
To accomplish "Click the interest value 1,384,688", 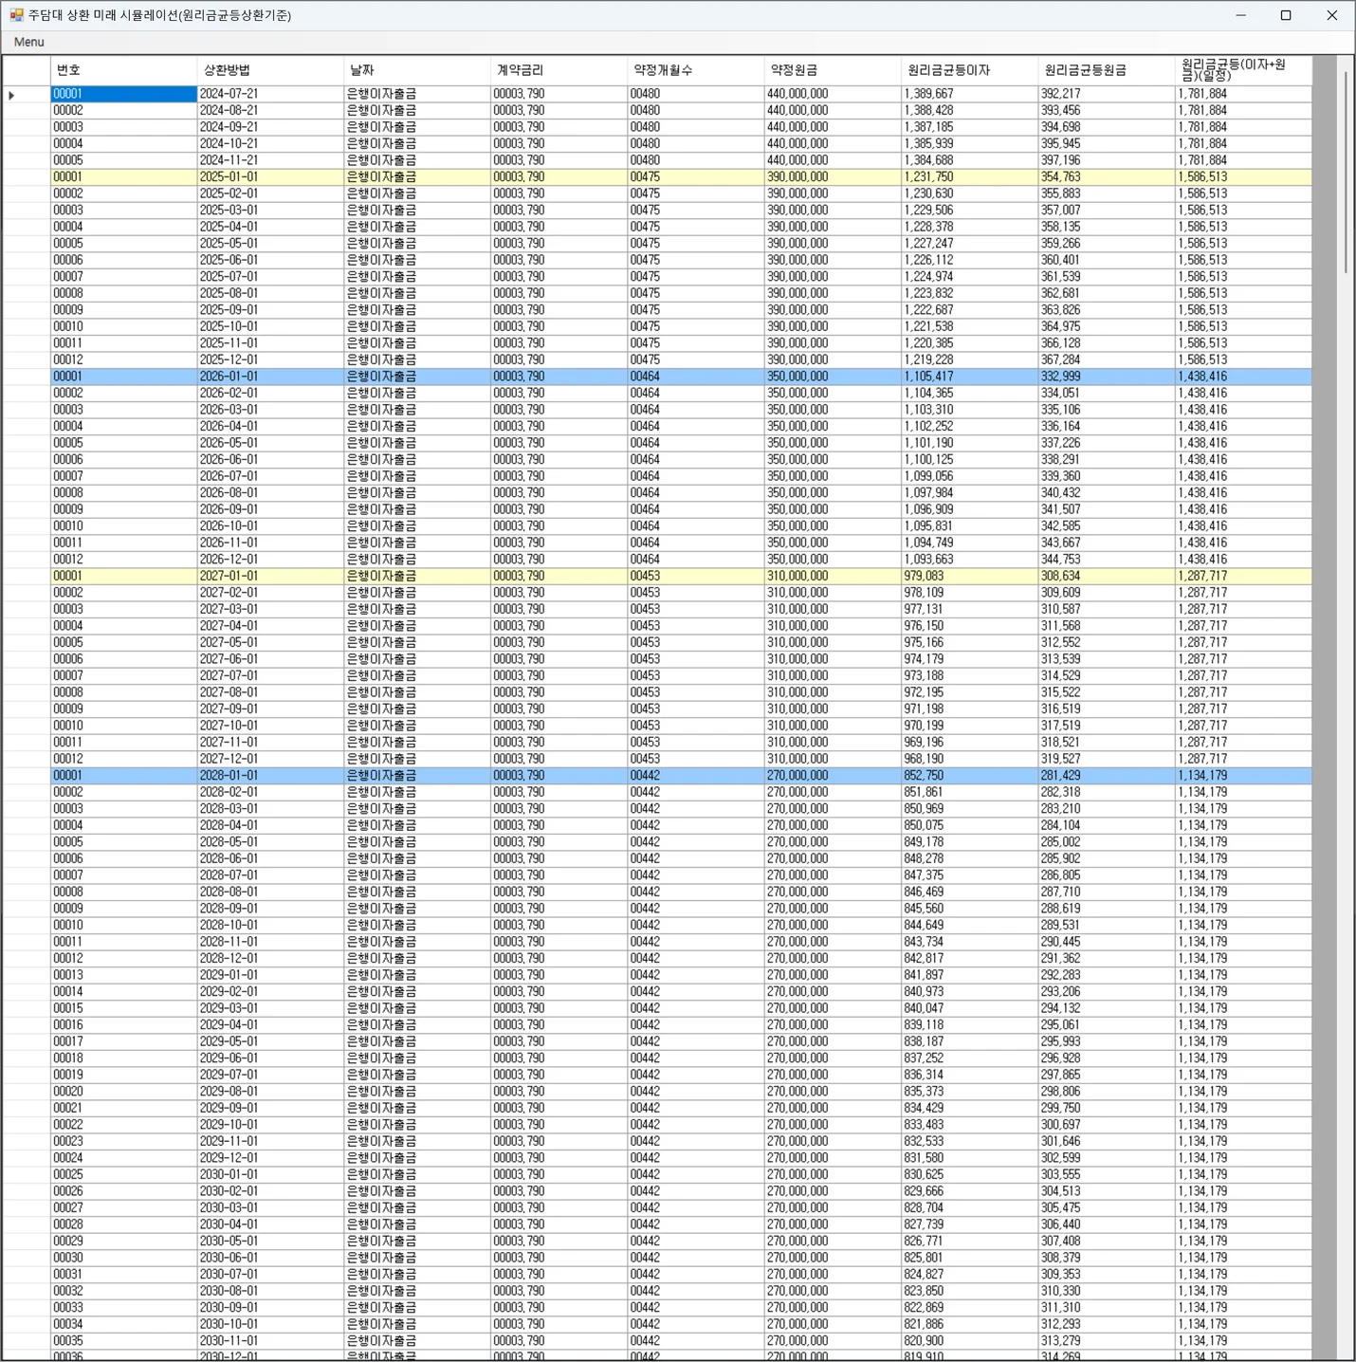I will pos(969,160).
